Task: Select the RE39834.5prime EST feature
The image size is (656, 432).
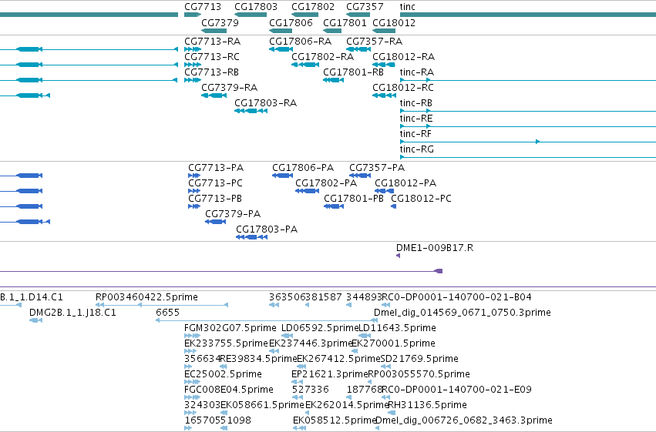Action: point(224,367)
